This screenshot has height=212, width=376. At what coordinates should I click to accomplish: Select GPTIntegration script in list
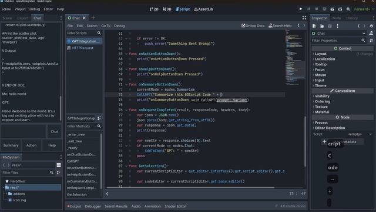(x=84, y=41)
